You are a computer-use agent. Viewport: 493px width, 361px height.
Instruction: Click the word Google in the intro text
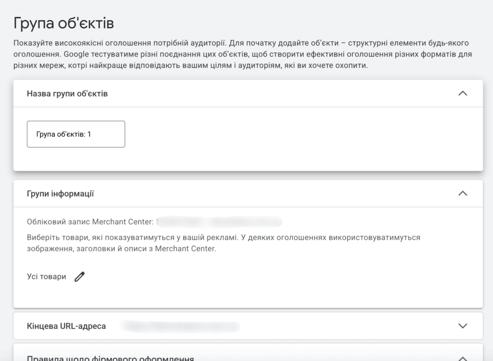(77, 54)
